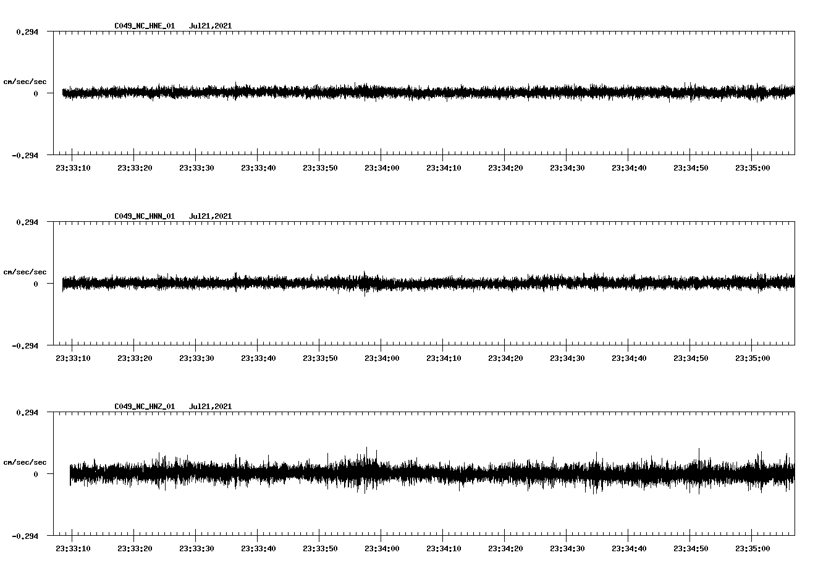The width and height of the screenshot is (839, 571).
Task: Click time label 23:35:00 under HNN plot
Action: 753,358
